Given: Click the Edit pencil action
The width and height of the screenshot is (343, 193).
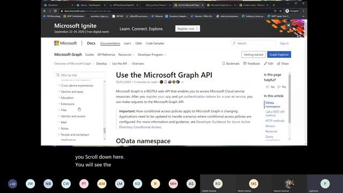Looking at the screenshot, I should 269,63.
